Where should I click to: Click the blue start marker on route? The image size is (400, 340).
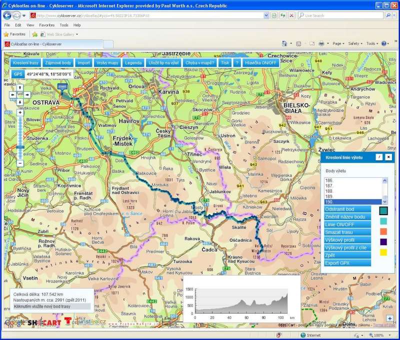pos(62,87)
